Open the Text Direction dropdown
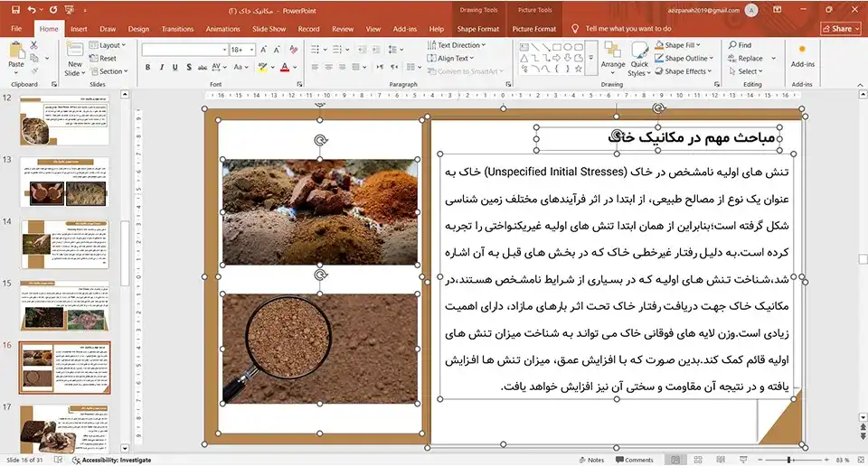Image resolution: width=868 pixels, height=466 pixels. (456, 45)
